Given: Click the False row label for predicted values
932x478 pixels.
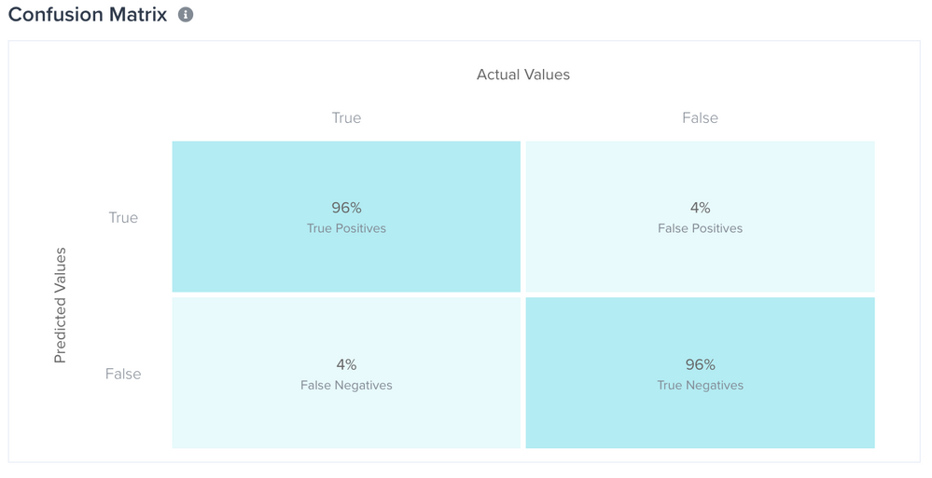Looking at the screenshot, I should 123,375.
